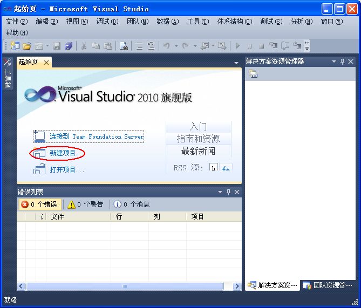The height and width of the screenshot is (308, 361).
Task: Open the 文件(F) menu
Action: 17,22
